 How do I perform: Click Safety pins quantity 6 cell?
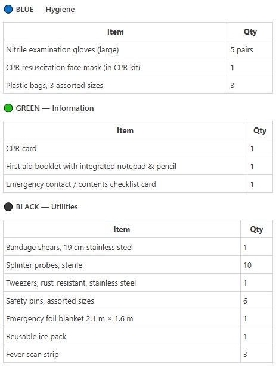coord(256,301)
